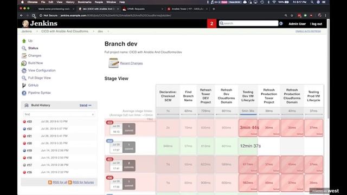Image resolution: width=347 pixels, height=195 pixels.
Task: Open build #19 link in history
Action: (x=29, y=151)
